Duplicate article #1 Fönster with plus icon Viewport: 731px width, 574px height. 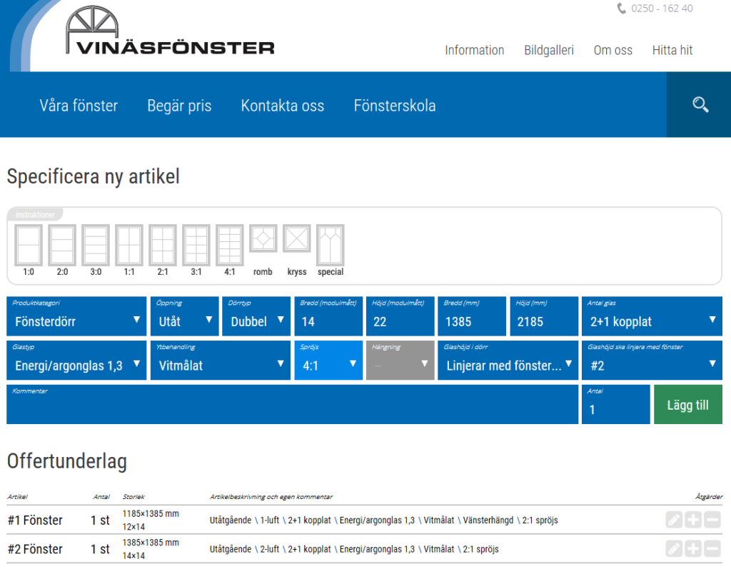click(692, 520)
